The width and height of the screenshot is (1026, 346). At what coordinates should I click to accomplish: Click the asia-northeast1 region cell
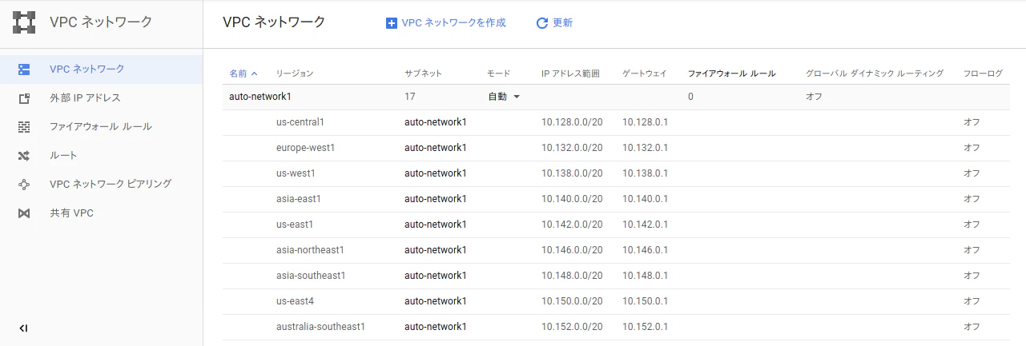[310, 250]
